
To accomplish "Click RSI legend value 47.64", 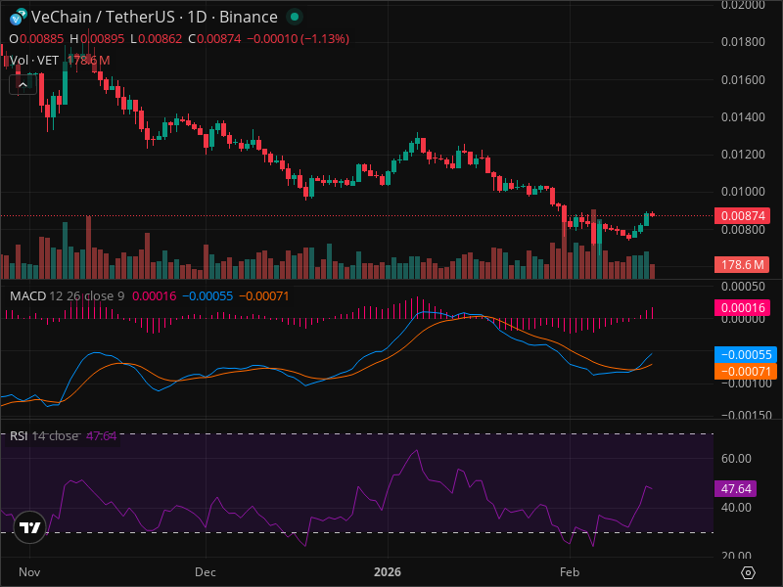I will [102, 435].
